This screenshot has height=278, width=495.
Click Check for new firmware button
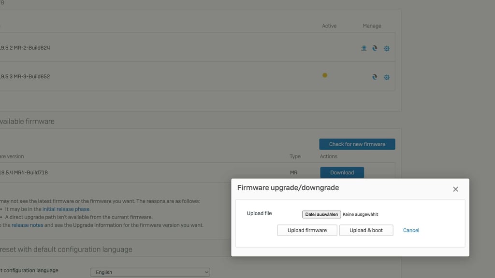[357, 144]
